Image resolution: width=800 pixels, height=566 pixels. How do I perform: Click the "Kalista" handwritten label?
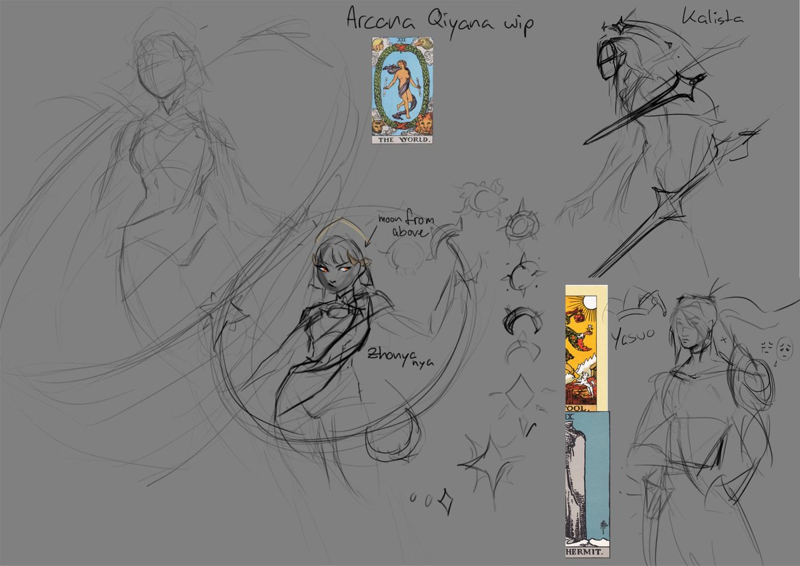click(713, 17)
